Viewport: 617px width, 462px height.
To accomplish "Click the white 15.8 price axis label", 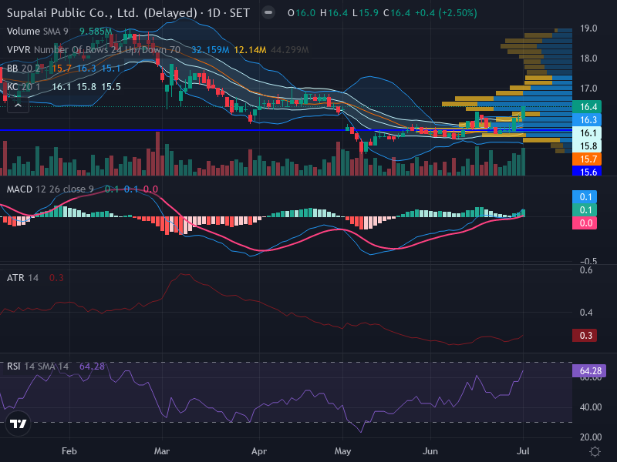I will click(x=587, y=146).
